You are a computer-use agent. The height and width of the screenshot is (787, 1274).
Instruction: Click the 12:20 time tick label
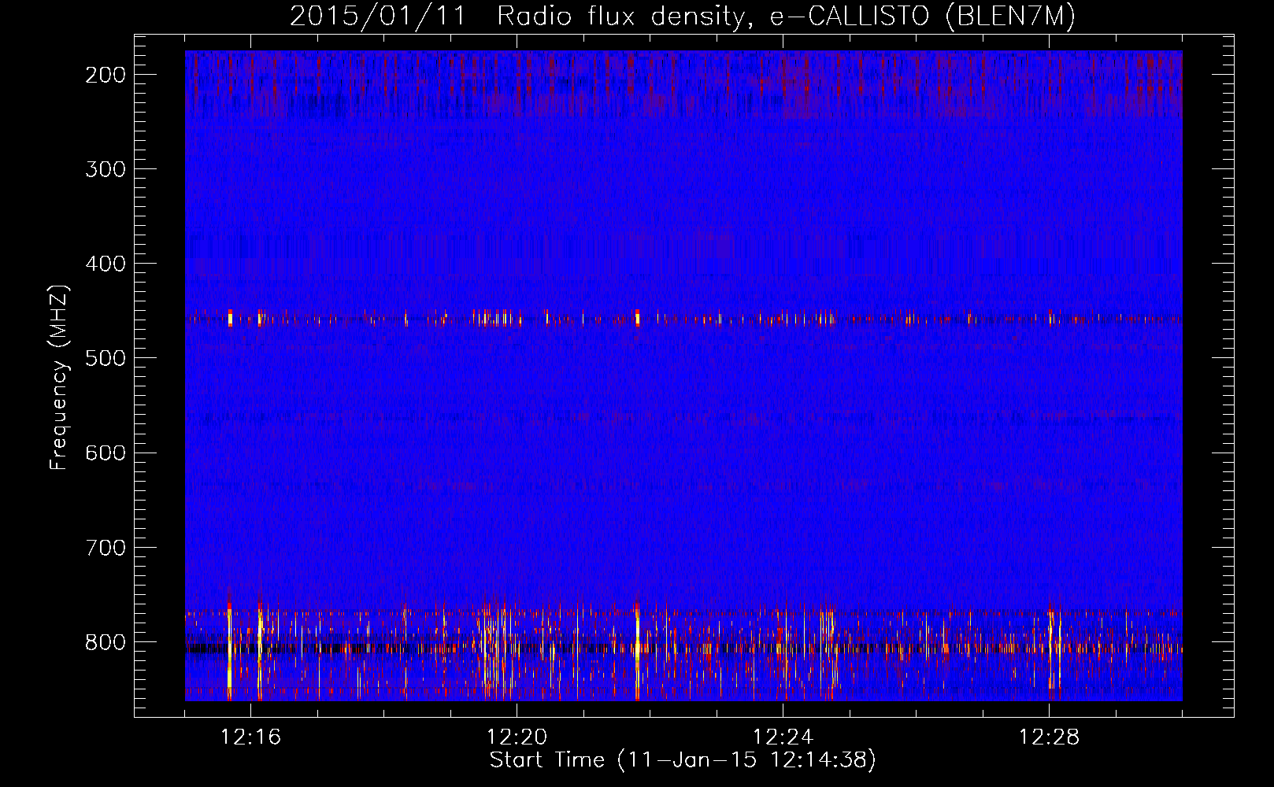517,737
